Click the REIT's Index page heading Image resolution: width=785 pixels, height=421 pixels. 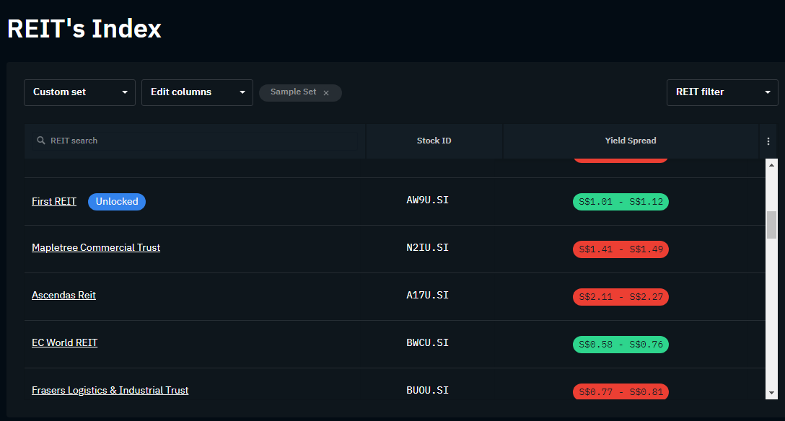pos(84,29)
